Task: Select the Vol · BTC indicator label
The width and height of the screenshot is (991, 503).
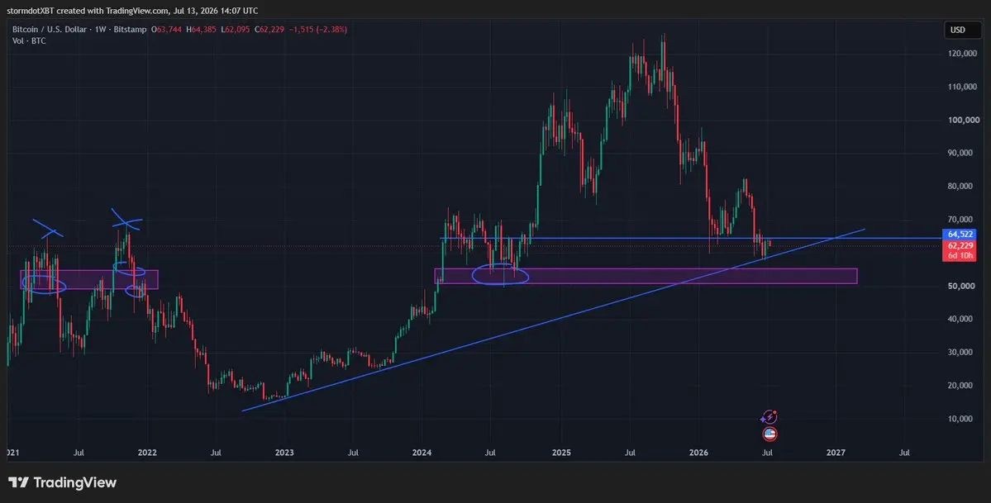Action: tap(29, 40)
